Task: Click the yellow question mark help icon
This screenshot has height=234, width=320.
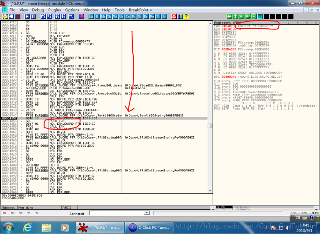Action: pos(186,16)
